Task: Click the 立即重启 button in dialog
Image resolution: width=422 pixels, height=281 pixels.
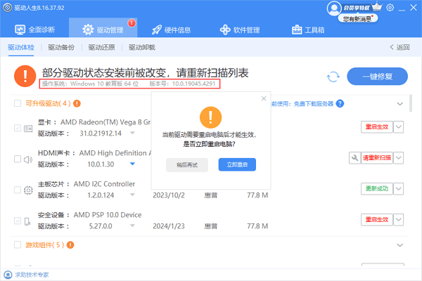Action: point(236,165)
